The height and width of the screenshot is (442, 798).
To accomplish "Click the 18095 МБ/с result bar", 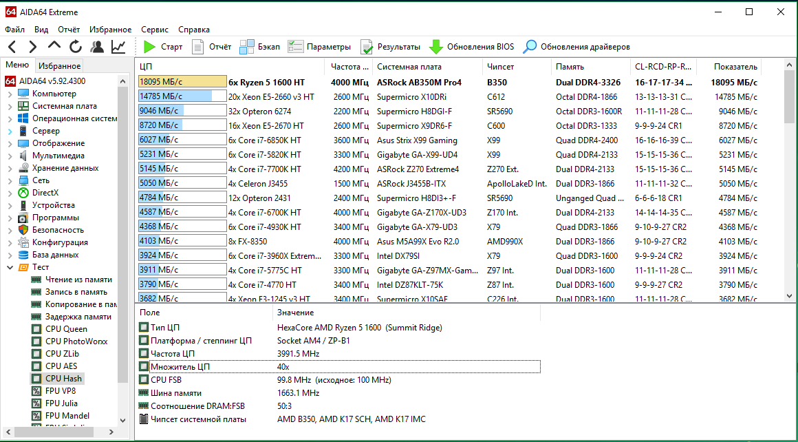I will (x=182, y=82).
